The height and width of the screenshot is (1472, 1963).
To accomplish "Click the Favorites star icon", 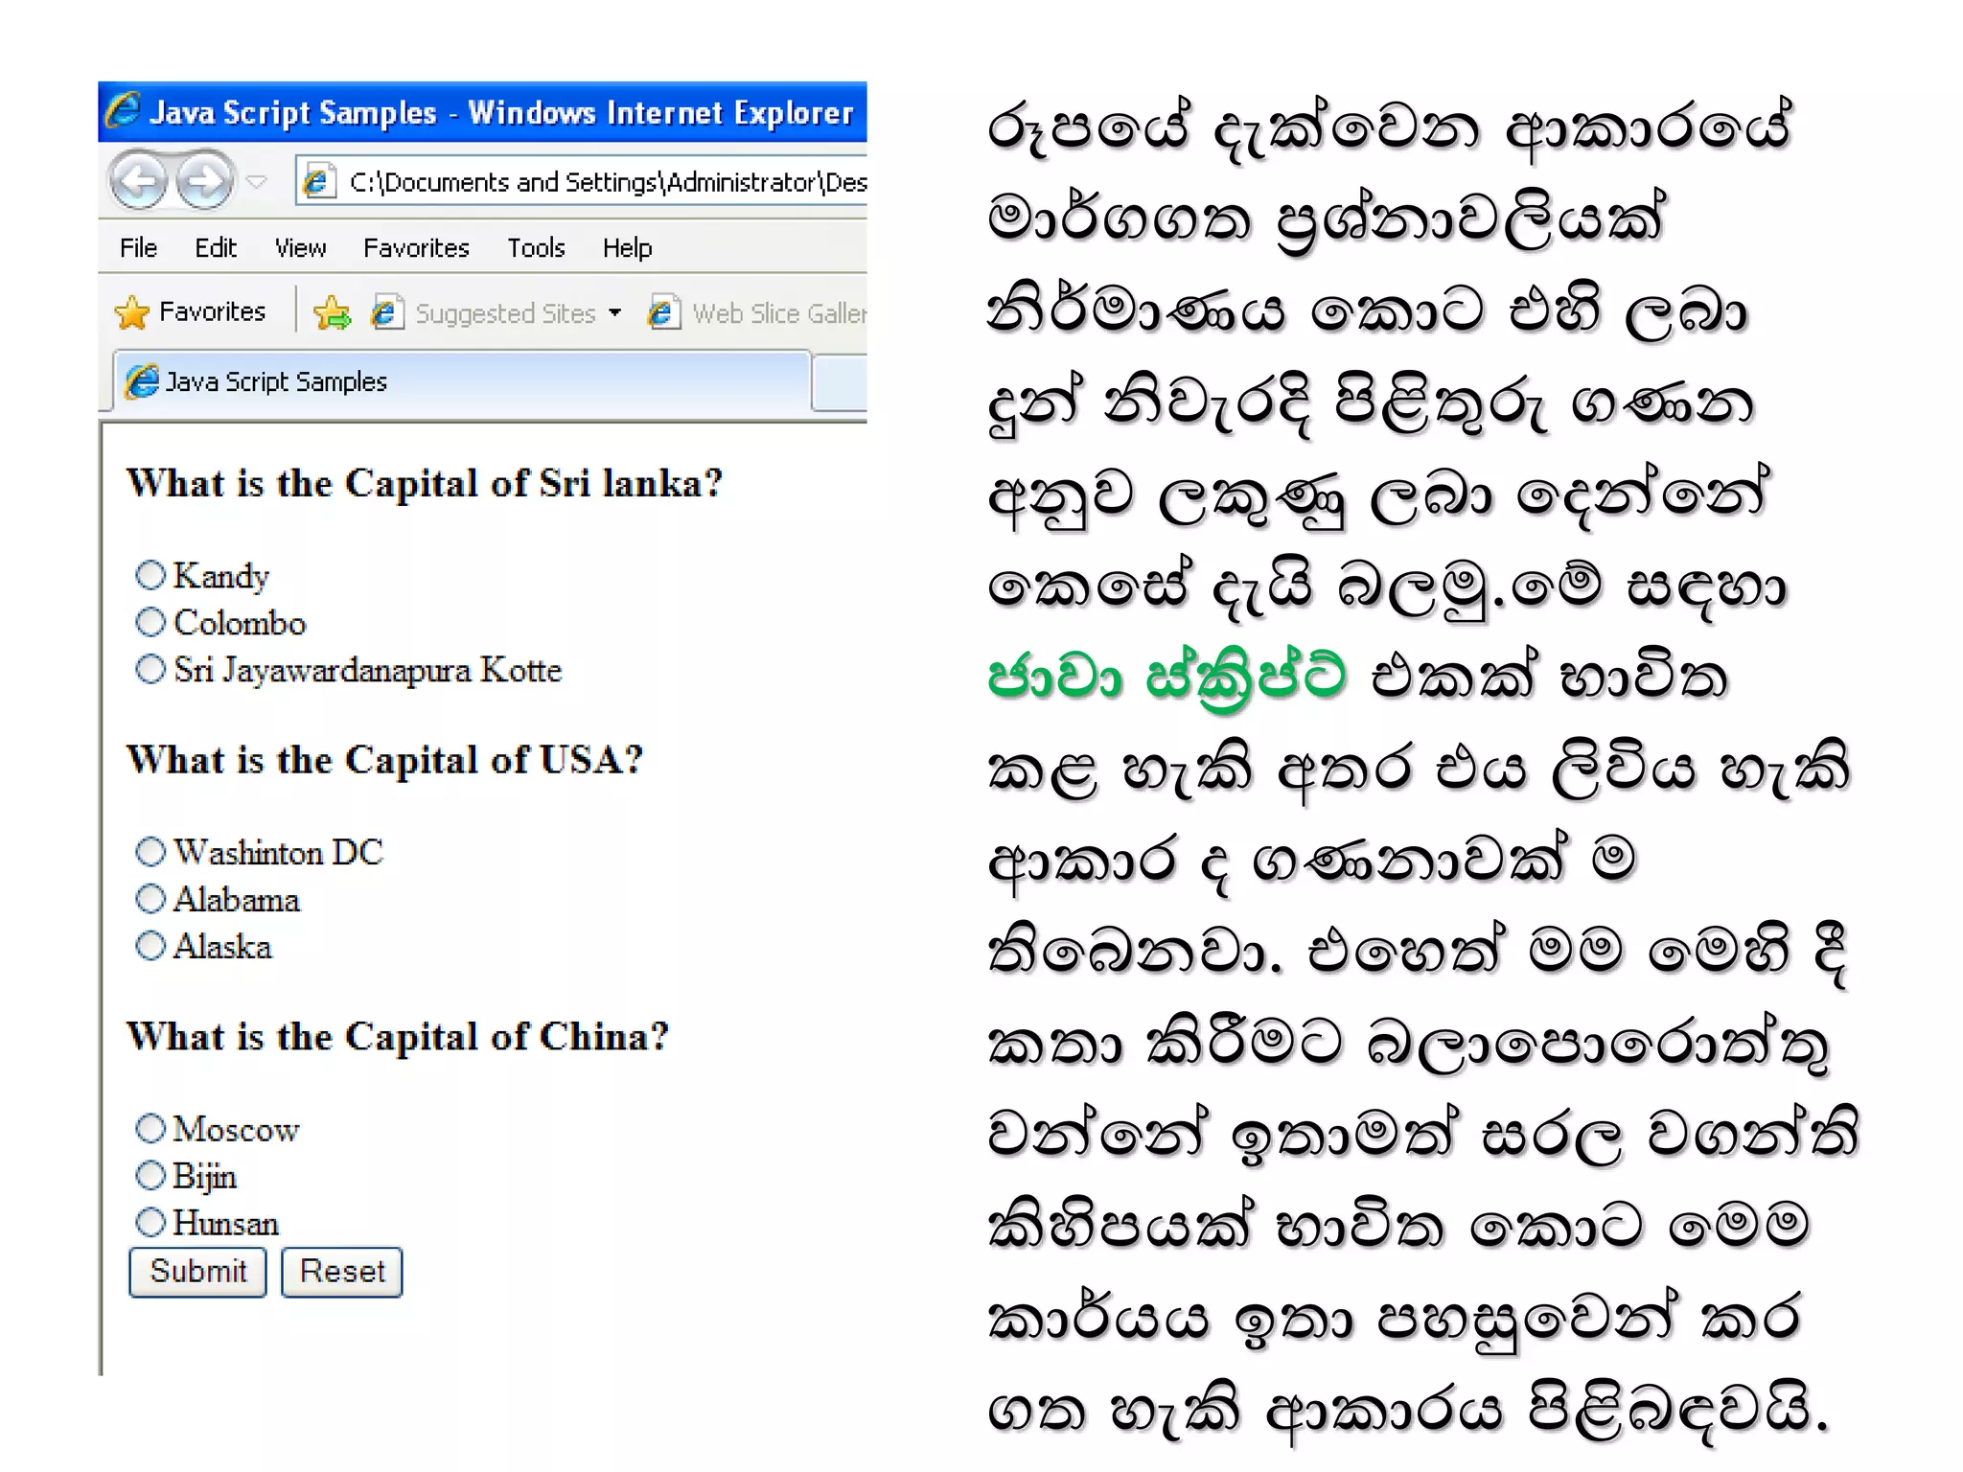I will (x=132, y=312).
